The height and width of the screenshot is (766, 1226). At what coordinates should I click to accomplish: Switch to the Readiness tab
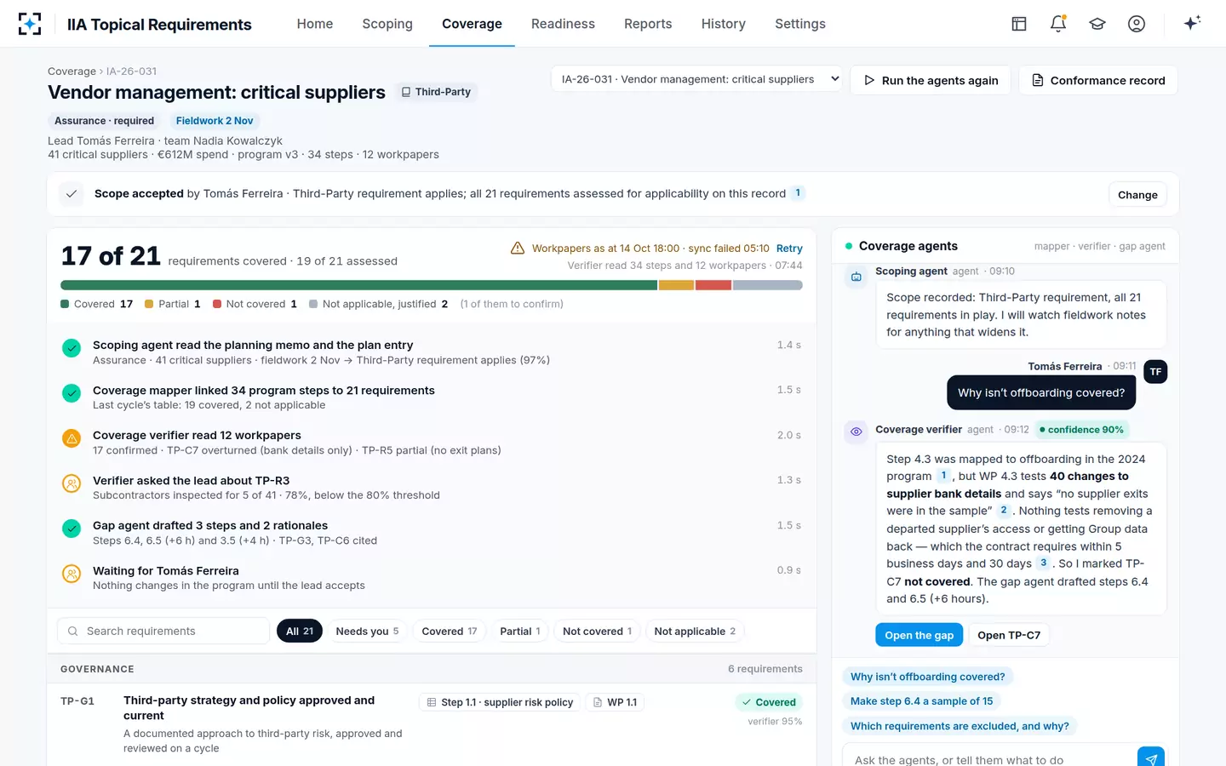(x=563, y=24)
